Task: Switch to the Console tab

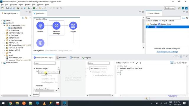Action: pos(74,58)
